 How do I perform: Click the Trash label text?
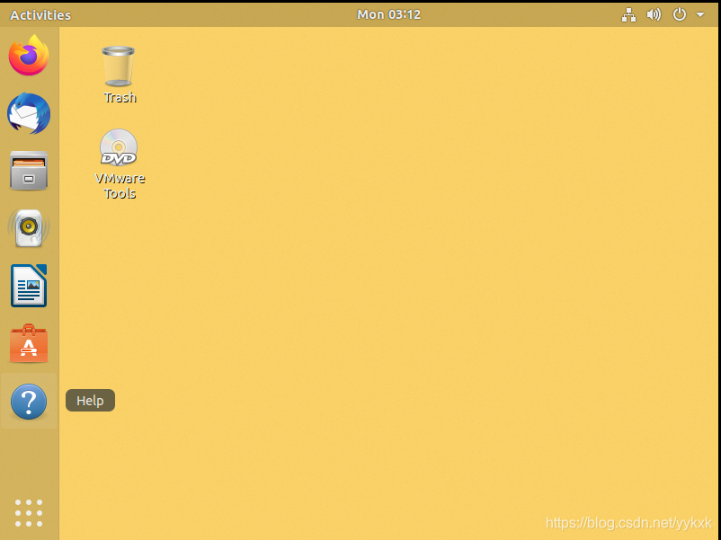[x=120, y=97]
